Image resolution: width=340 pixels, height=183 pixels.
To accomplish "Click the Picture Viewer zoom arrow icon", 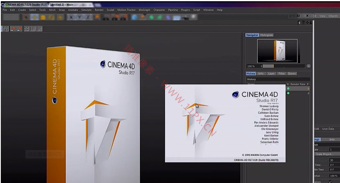I will coord(311,22).
